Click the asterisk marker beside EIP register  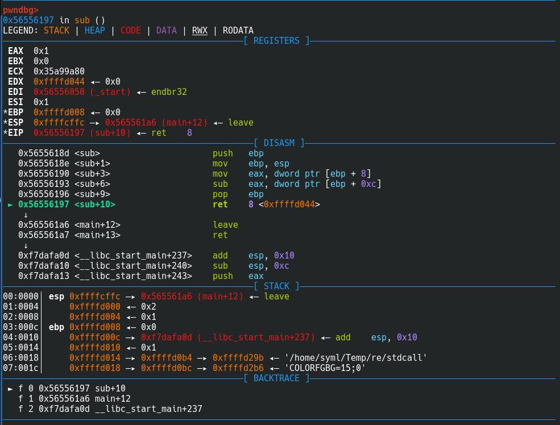click(5, 133)
